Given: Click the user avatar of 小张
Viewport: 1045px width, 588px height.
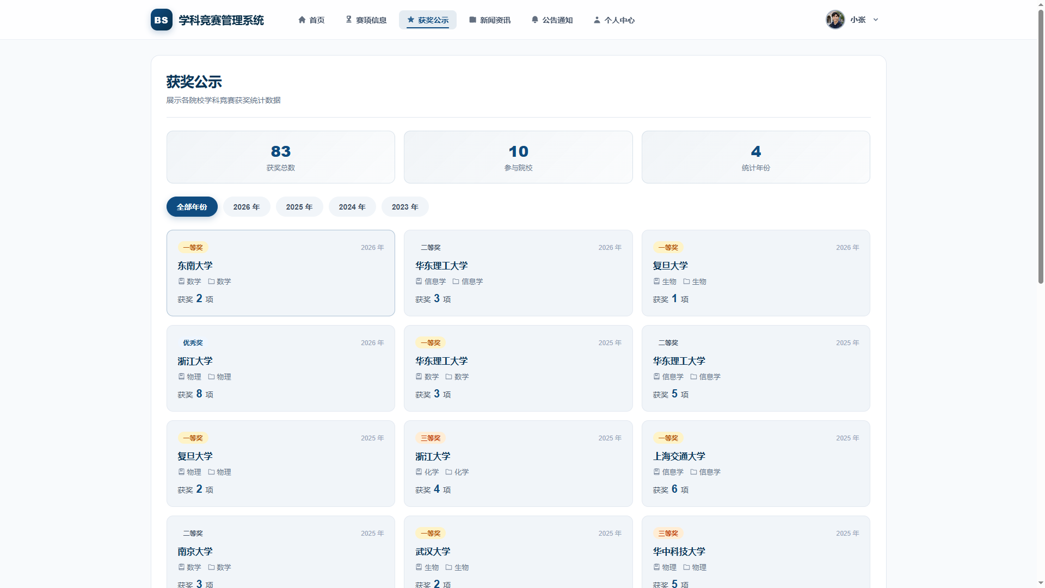Looking at the screenshot, I should [835, 20].
